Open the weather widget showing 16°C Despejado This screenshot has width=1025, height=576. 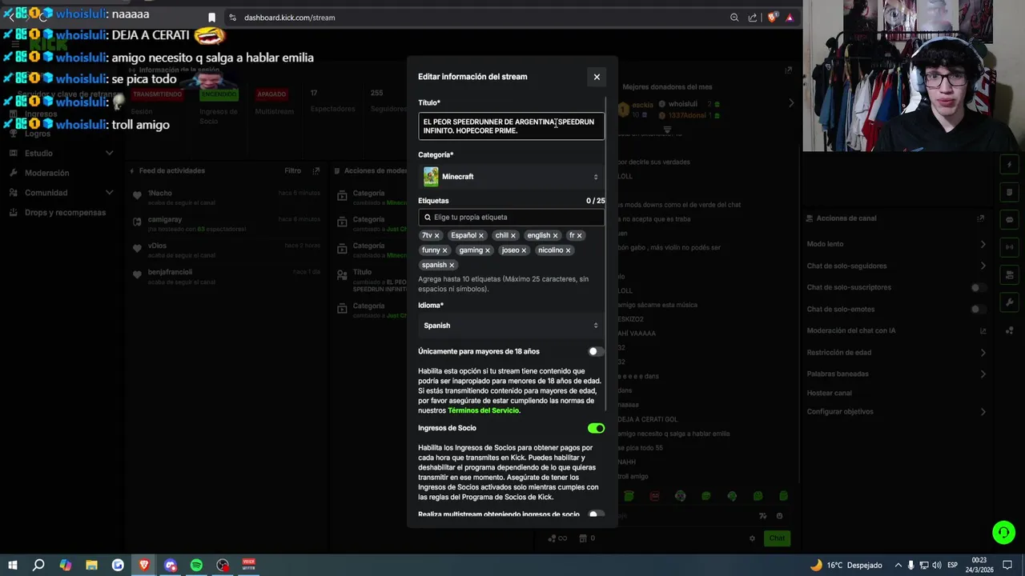845,565
